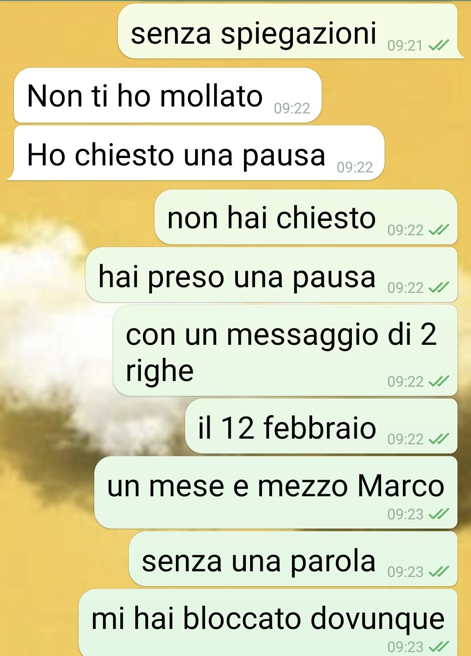Click read ticks on 'hai preso una pausa'
The width and height of the screenshot is (471, 656).
point(438,288)
